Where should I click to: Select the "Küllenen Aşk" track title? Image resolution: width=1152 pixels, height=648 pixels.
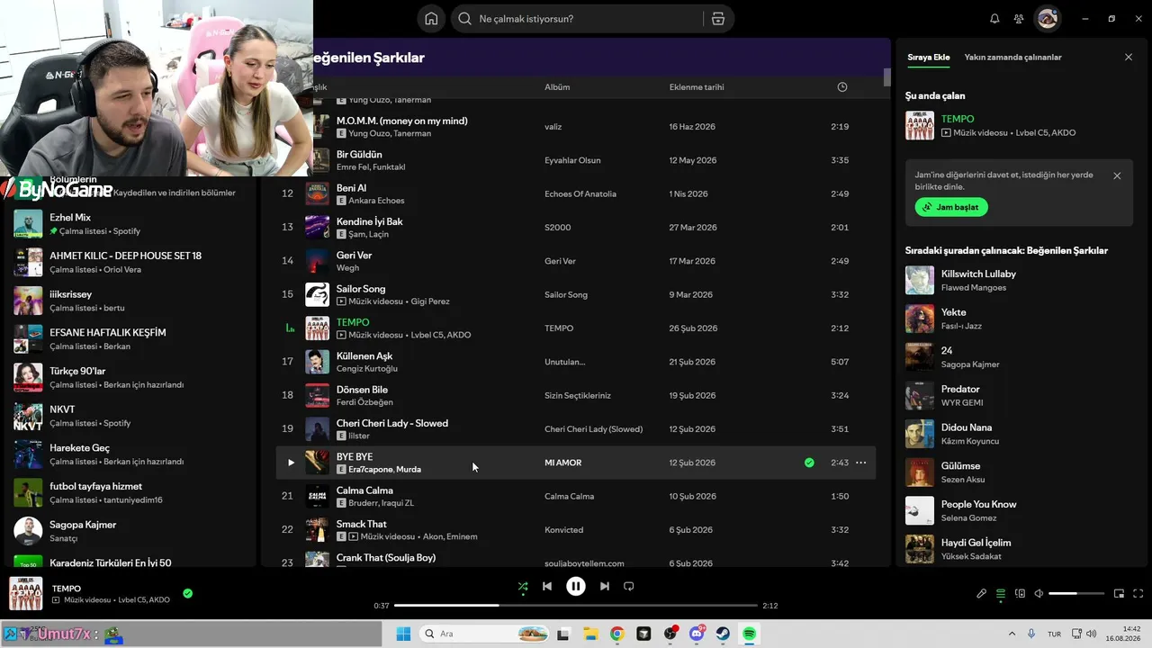pos(364,355)
